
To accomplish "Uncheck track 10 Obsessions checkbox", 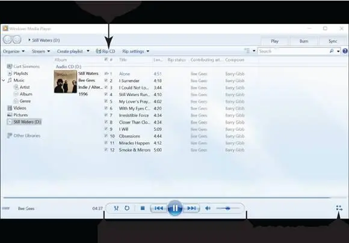I will (x=106, y=136).
